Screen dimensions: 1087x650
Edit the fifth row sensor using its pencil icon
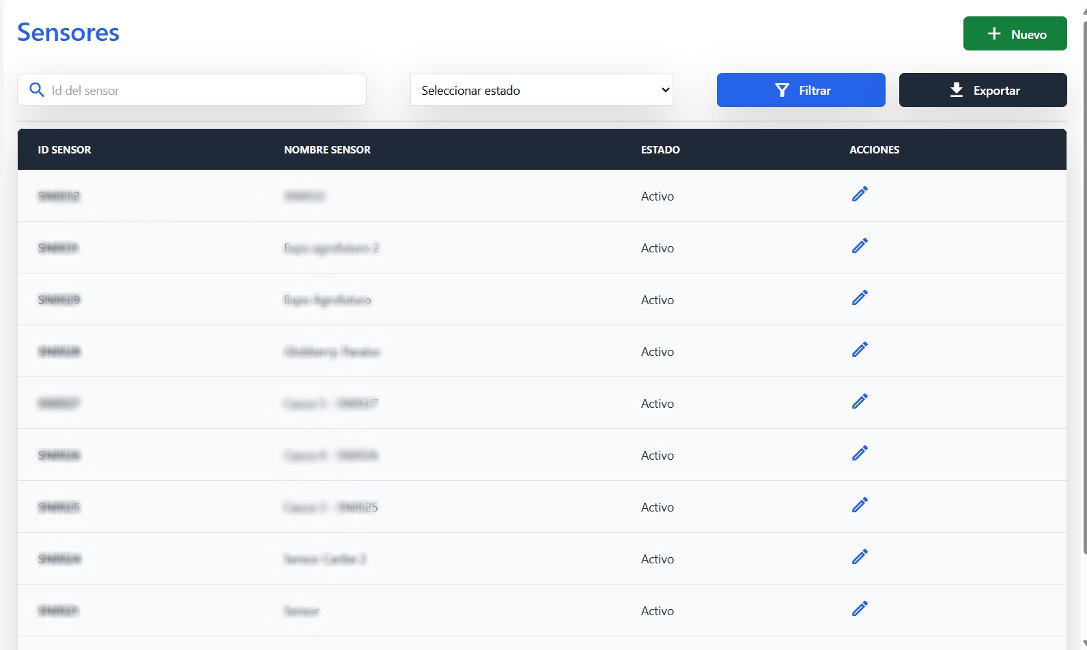(x=860, y=402)
